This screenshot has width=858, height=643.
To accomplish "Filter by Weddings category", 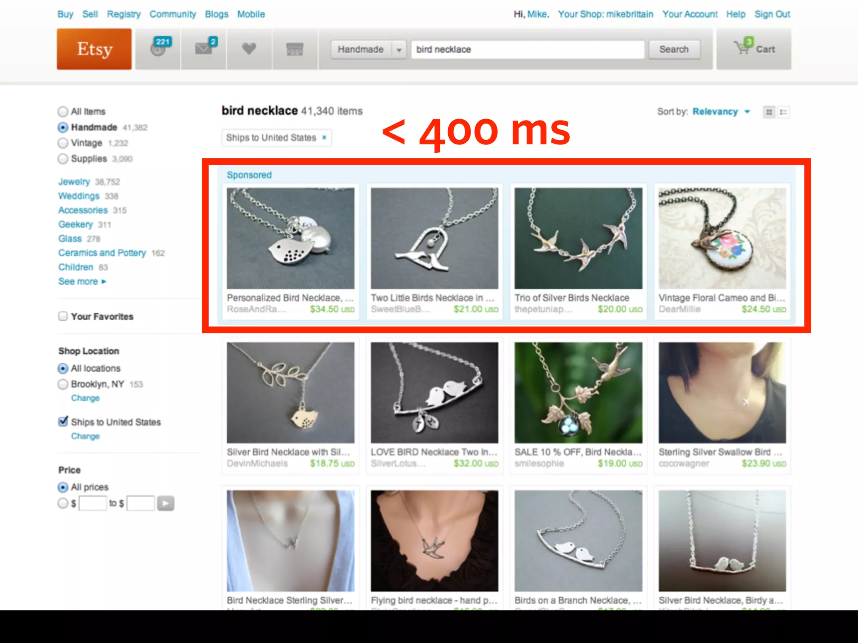I will 79,196.
